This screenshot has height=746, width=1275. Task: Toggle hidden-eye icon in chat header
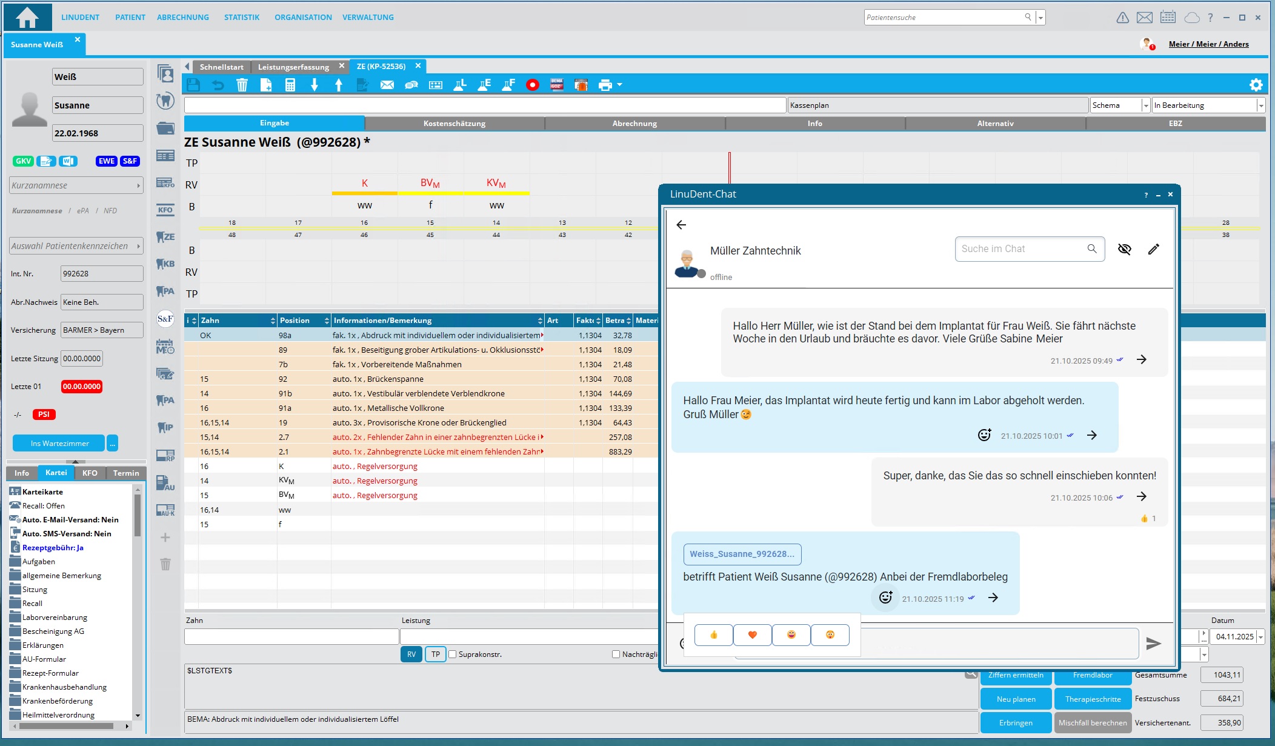click(x=1124, y=249)
